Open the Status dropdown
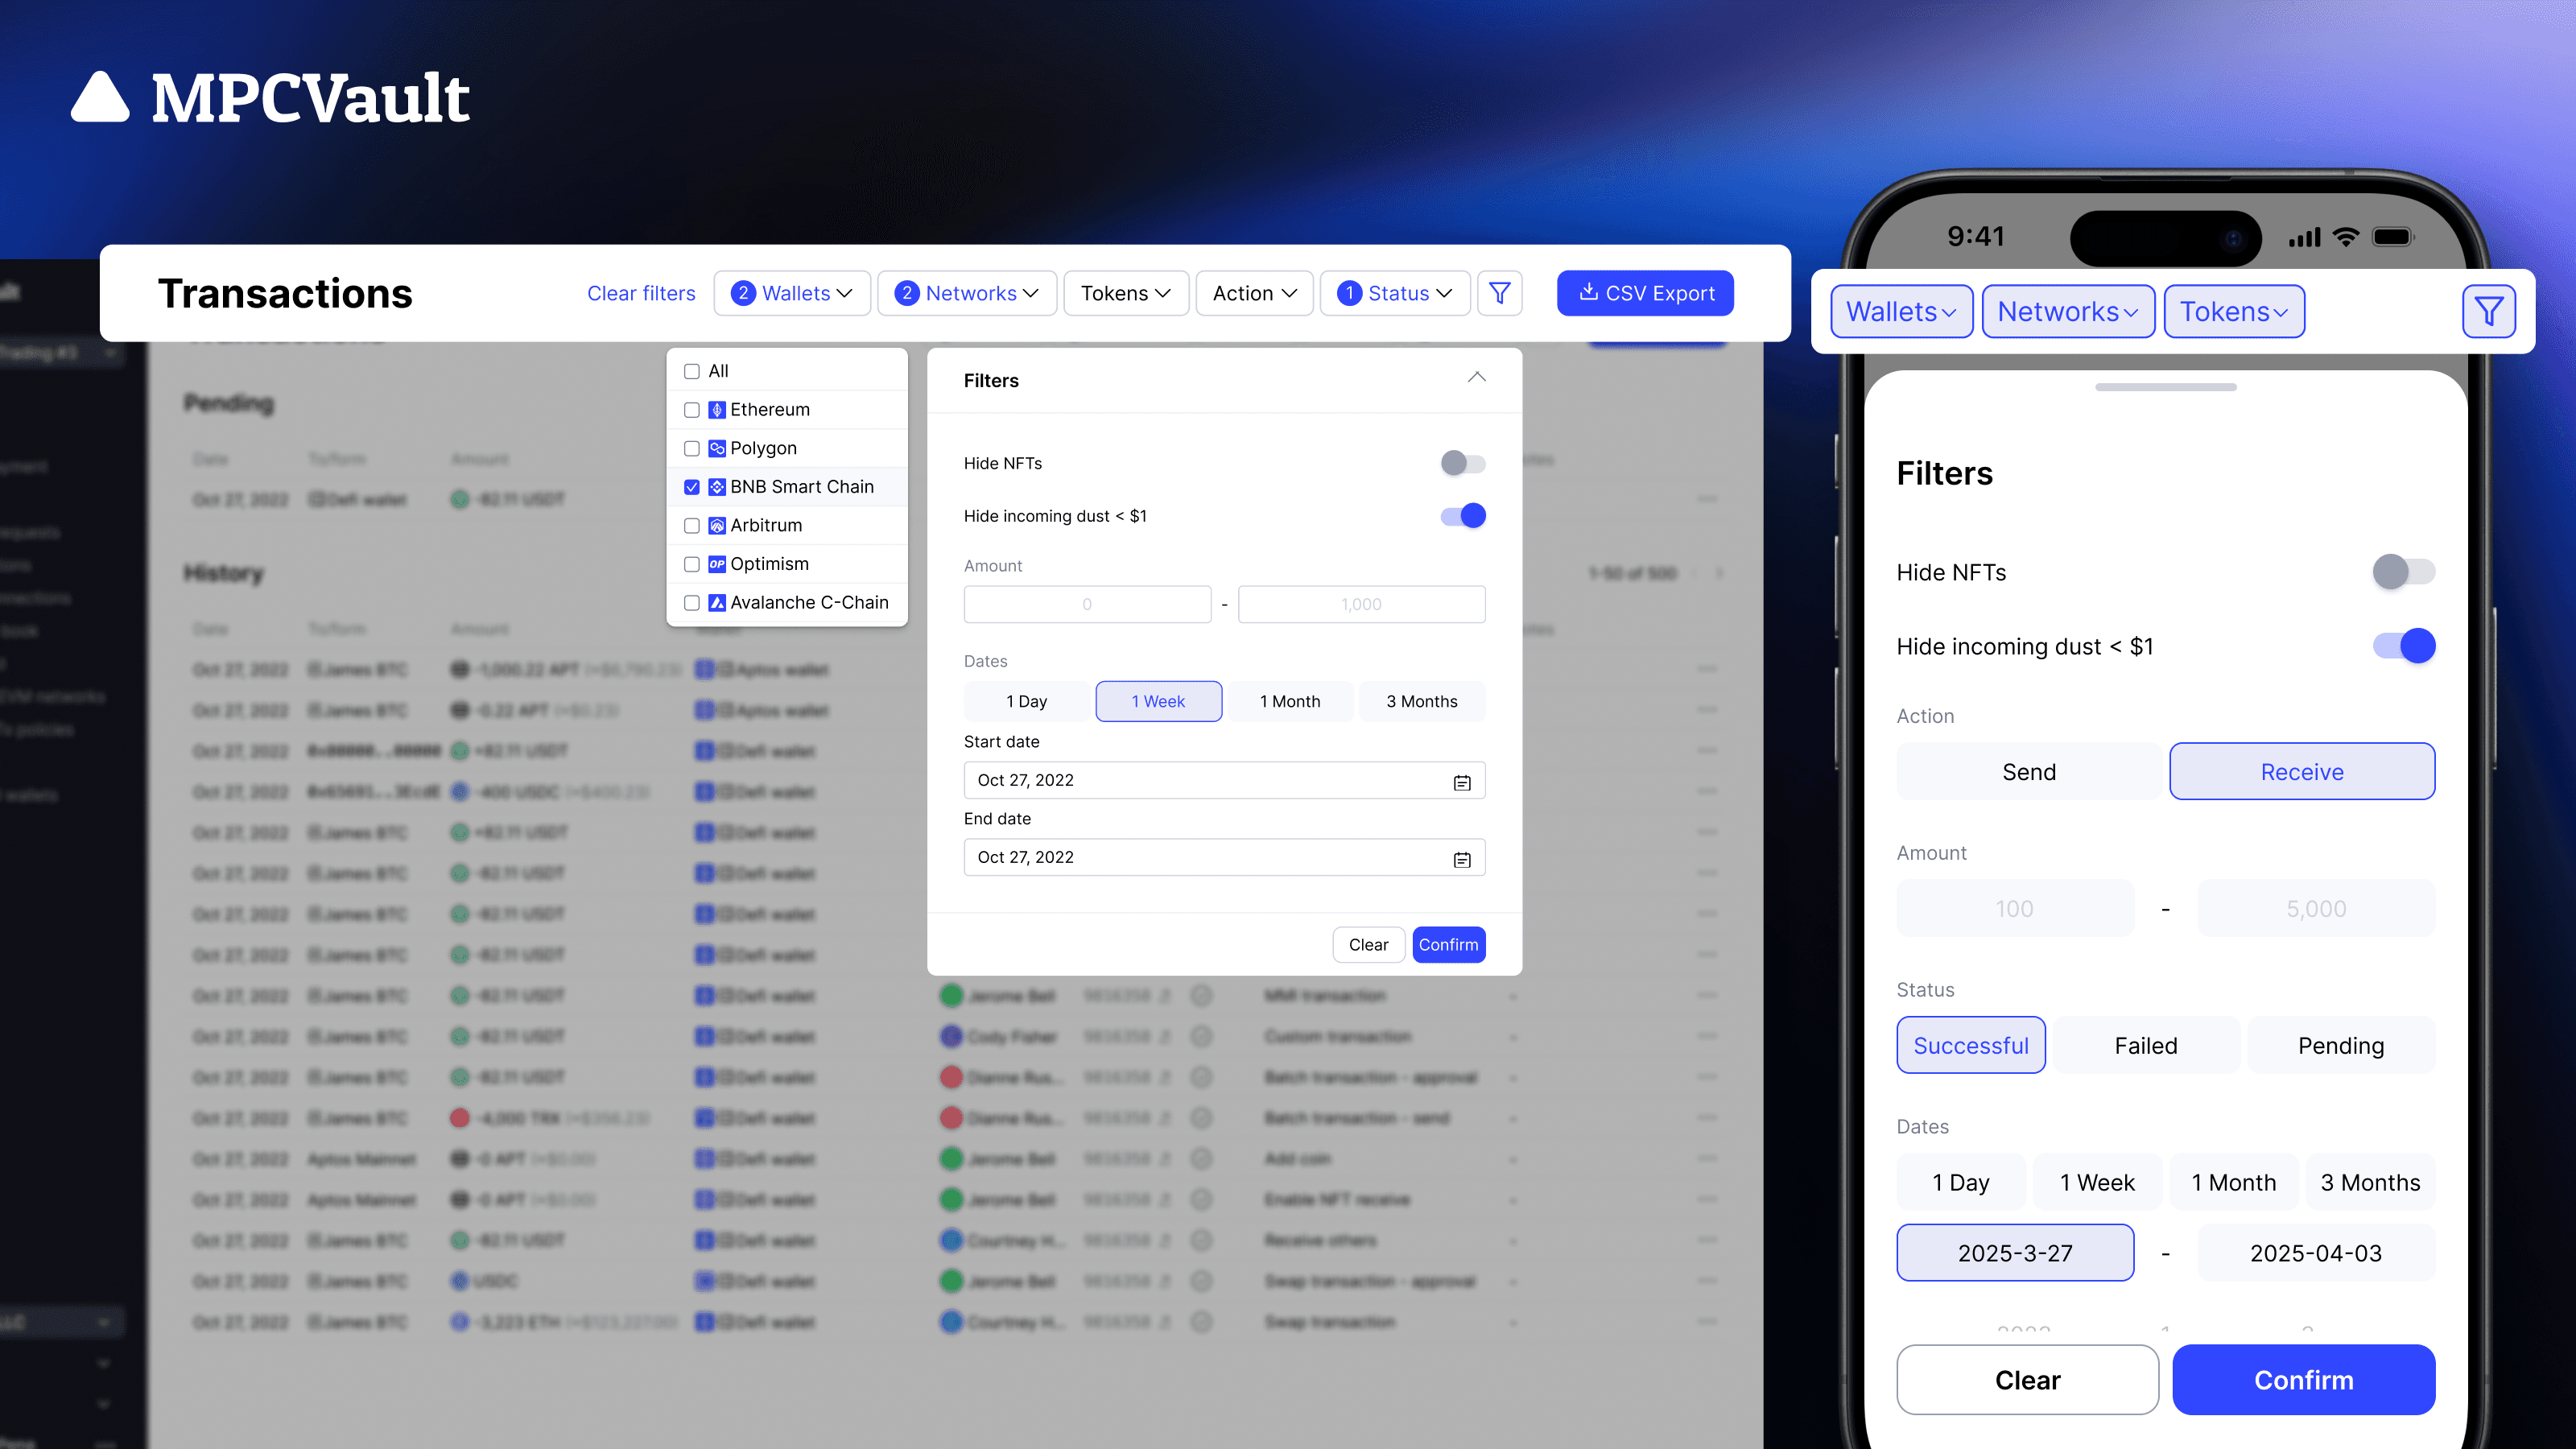Screen dimensions: 2576x1449 coord(1395,293)
